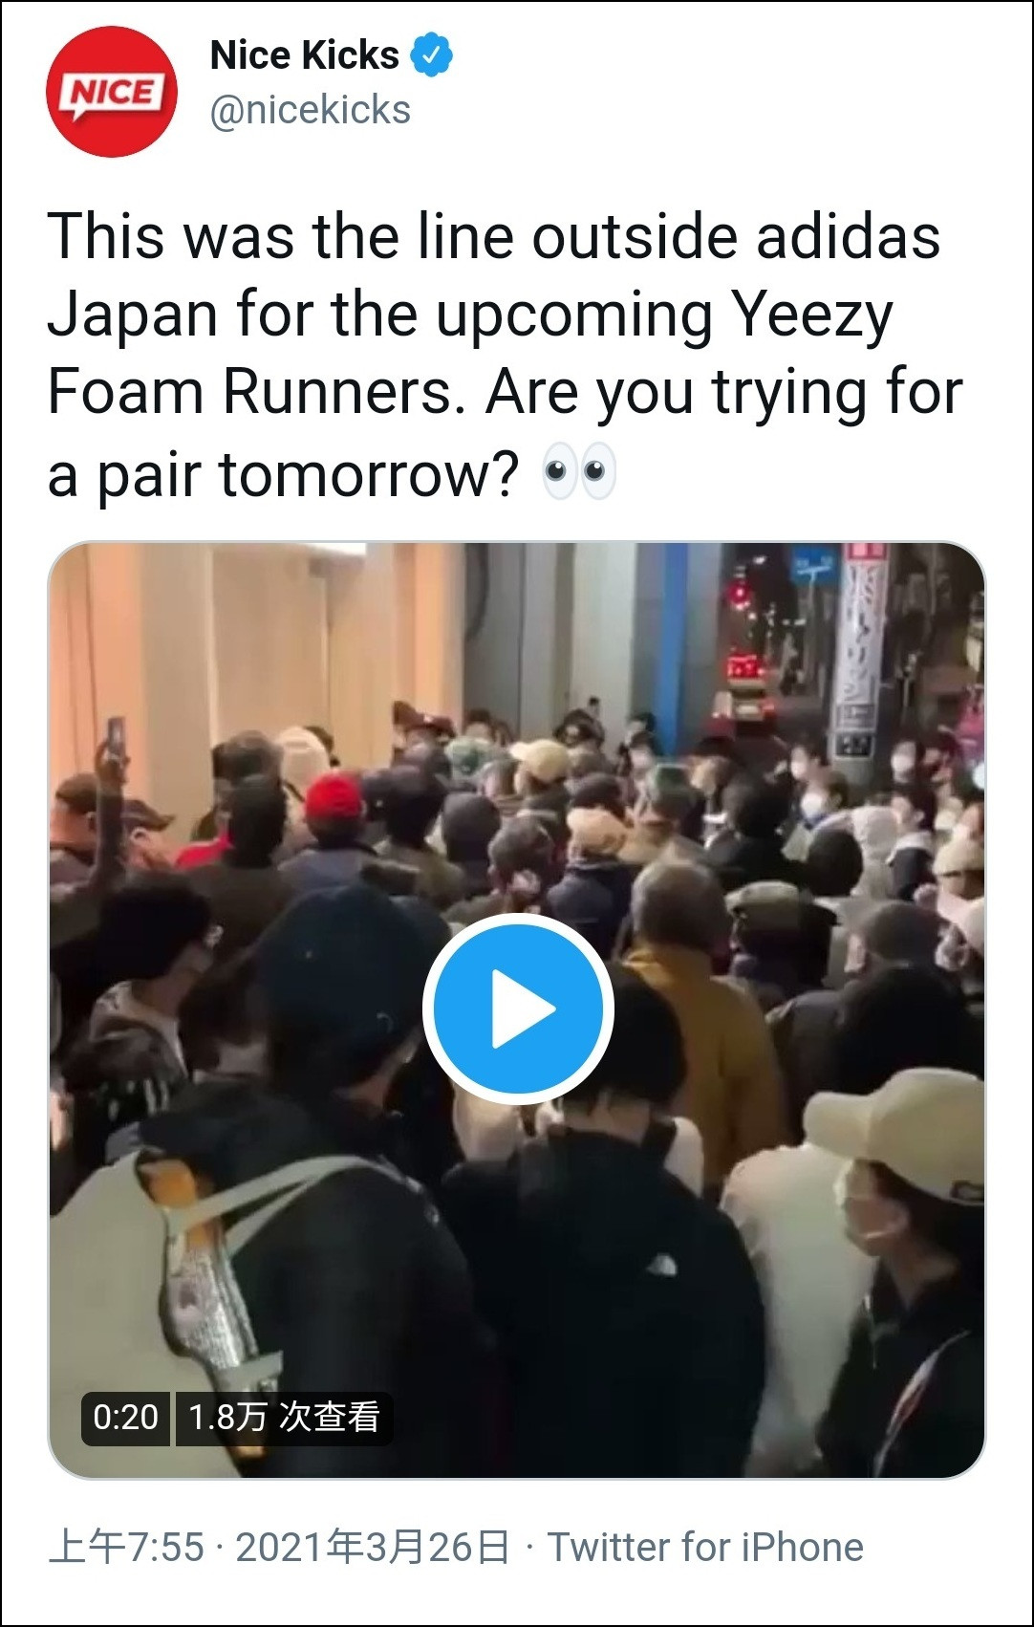Click the Nice Kicks red avatar logo

(112, 92)
